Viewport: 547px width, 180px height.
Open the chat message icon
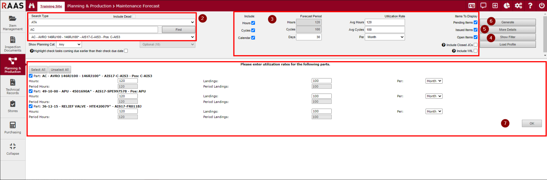coord(483,6)
